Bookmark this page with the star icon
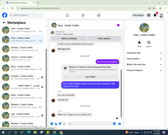168x135 pixels. pyautogui.click(x=154, y=8)
